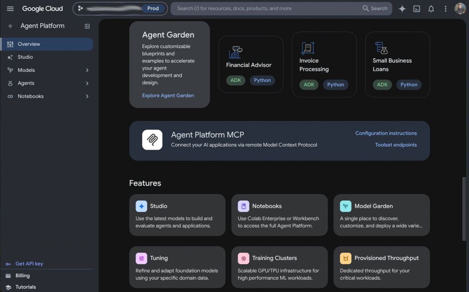Click the Billing card icon in sidebar

[x=8, y=276]
